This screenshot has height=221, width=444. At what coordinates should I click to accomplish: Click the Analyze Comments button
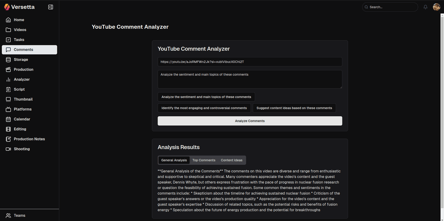[x=250, y=121]
